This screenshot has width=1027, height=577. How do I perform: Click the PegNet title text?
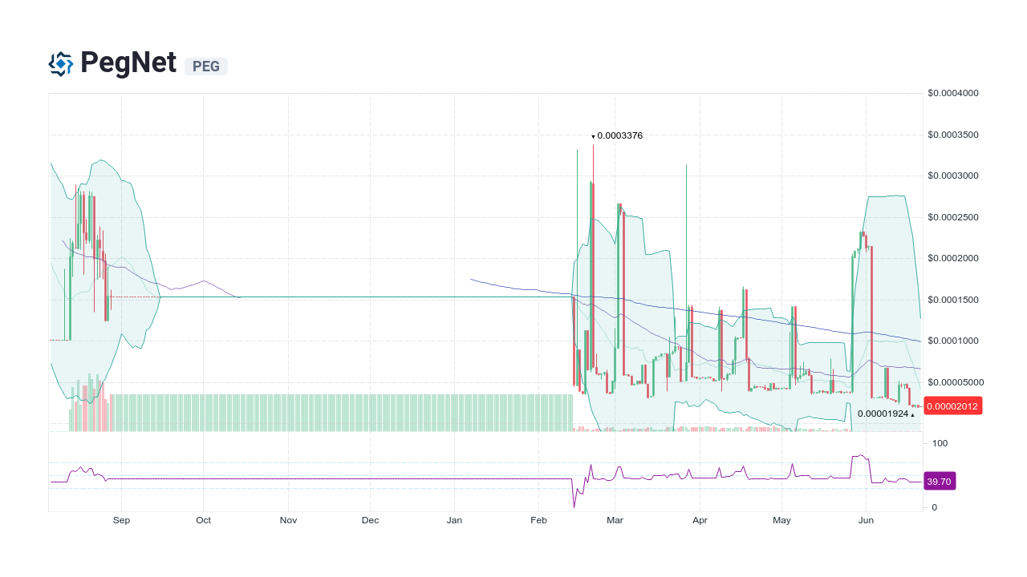pyautogui.click(x=128, y=63)
